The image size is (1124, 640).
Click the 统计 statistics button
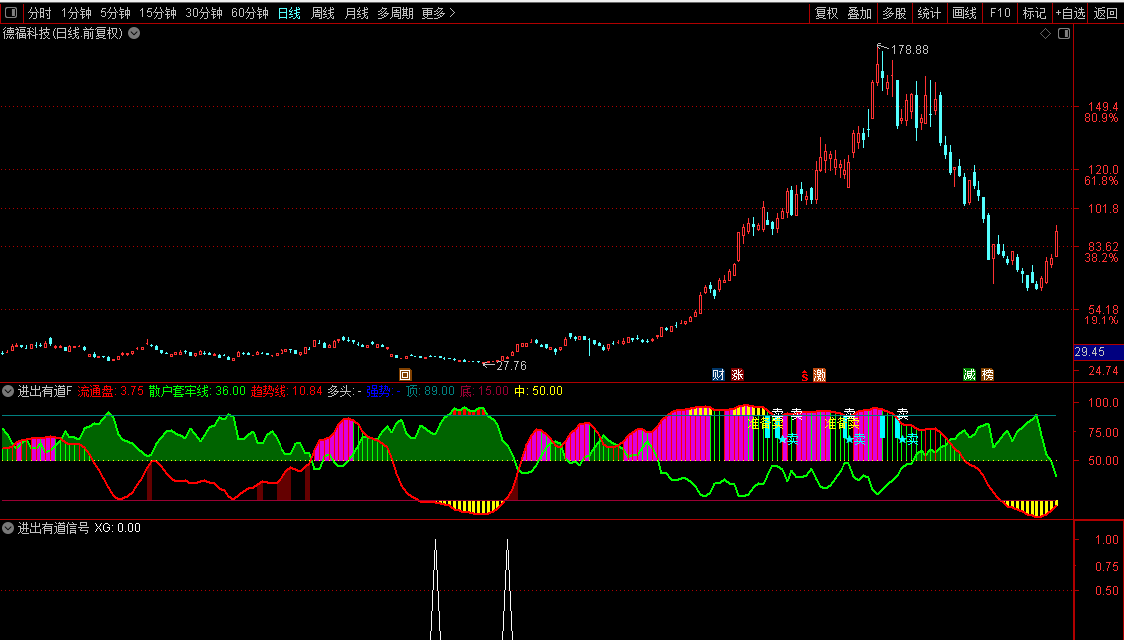tap(929, 13)
